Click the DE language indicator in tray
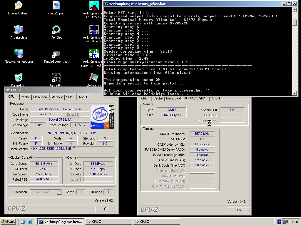 279,222
